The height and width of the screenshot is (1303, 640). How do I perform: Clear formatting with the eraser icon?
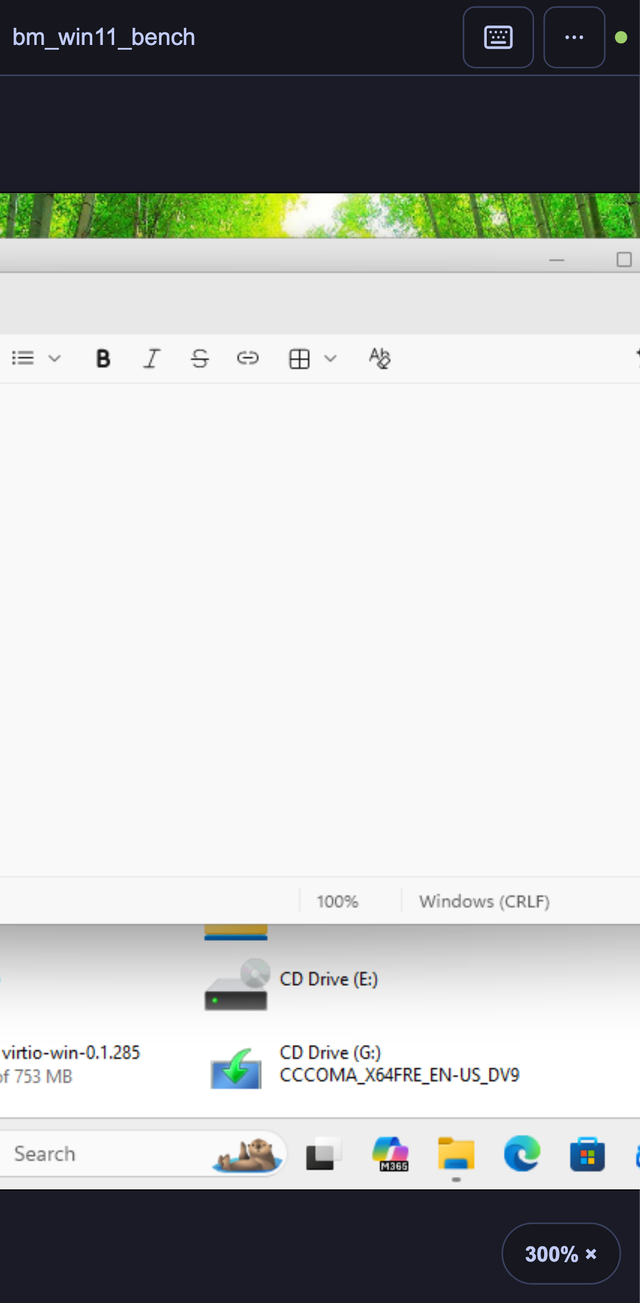380,359
